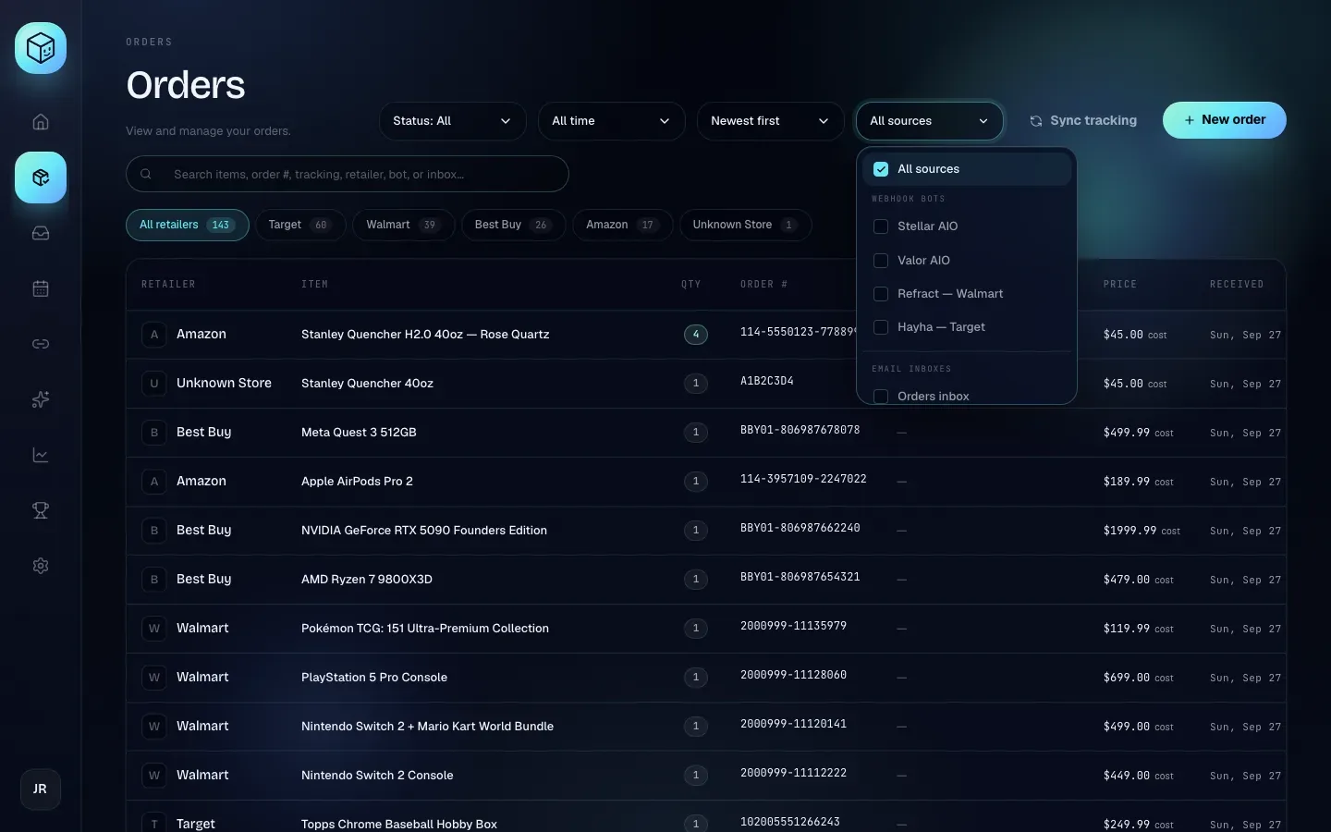Click the Amazon letter badge for Stanley Quencher H2.0
This screenshot has width=1331, height=832.
tap(154, 335)
